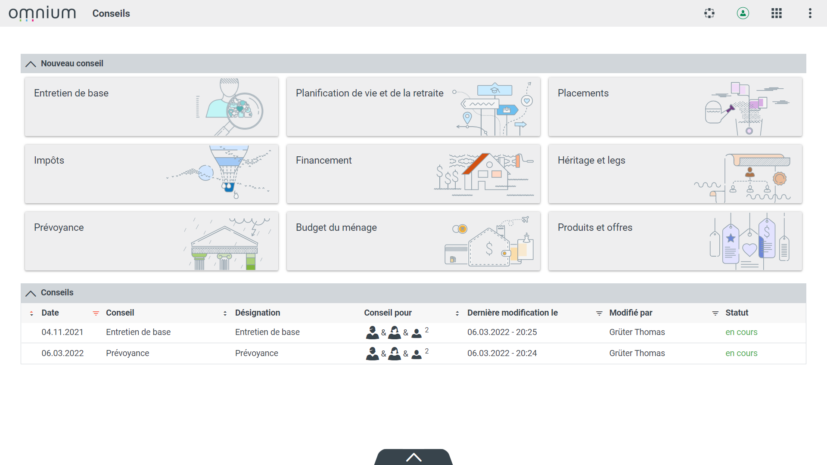Sort by Dernière modification le
The height and width of the screenshot is (465, 827).
tap(457, 313)
